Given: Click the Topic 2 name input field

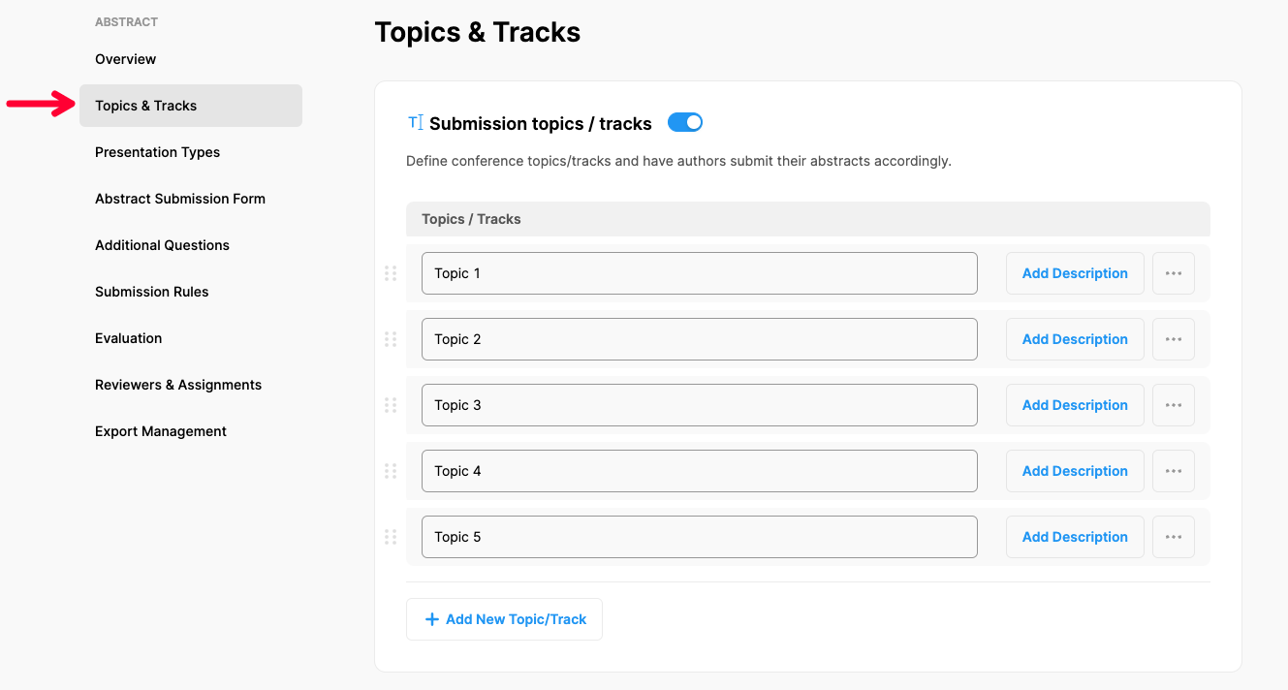Looking at the screenshot, I should (699, 339).
